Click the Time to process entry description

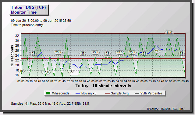(27, 25)
